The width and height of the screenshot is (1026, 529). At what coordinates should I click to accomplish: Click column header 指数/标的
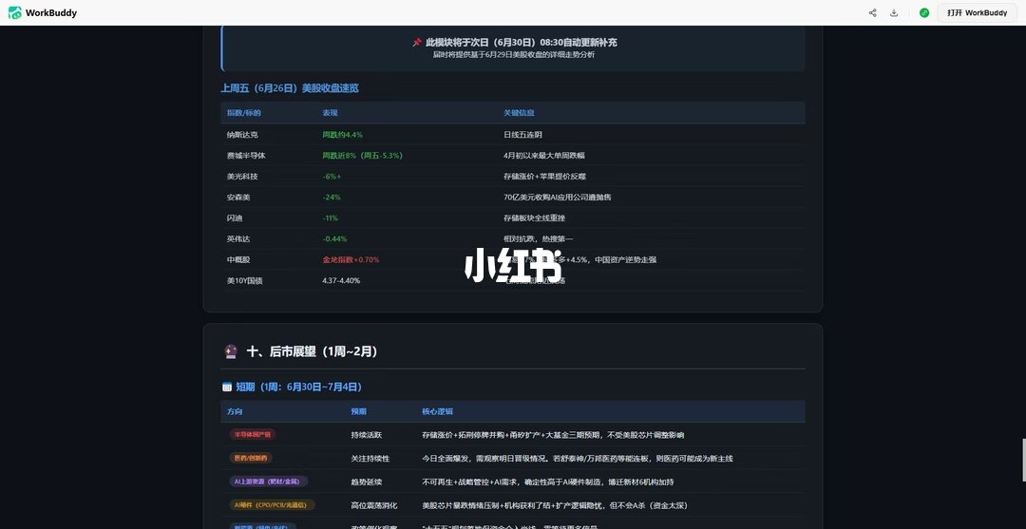(244, 113)
